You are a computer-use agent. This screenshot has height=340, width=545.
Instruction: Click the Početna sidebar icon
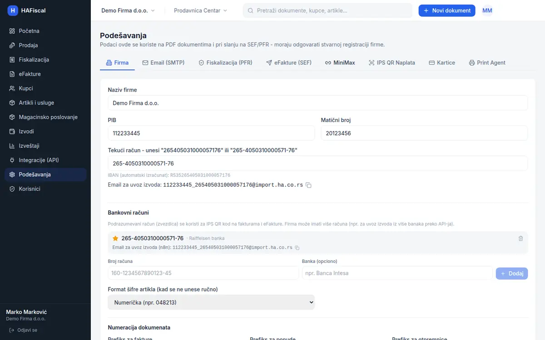(12, 31)
